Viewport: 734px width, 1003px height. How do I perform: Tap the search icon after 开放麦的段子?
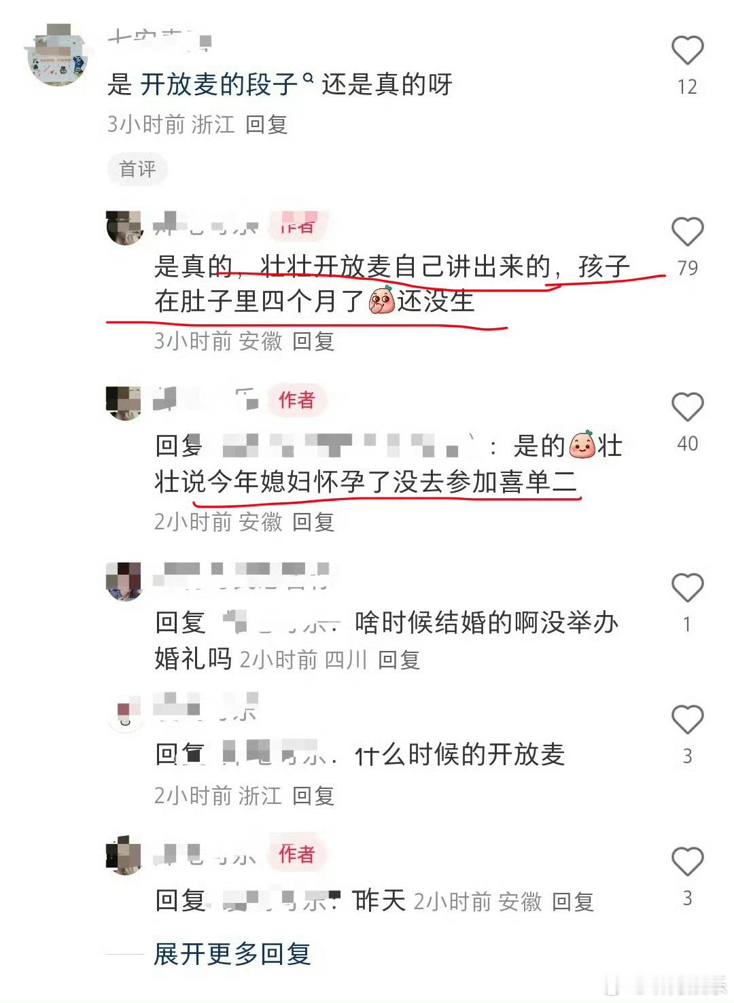pos(308,78)
